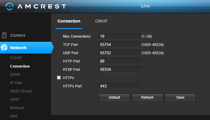The image size is (210, 120).
Task: Focus the Max Connections input field
Action: pyautogui.click(x=119, y=36)
